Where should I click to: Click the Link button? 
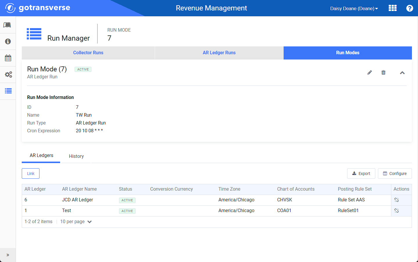pyautogui.click(x=31, y=174)
